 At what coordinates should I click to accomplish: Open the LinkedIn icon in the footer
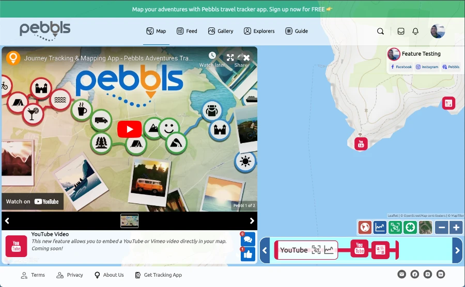pos(441,274)
